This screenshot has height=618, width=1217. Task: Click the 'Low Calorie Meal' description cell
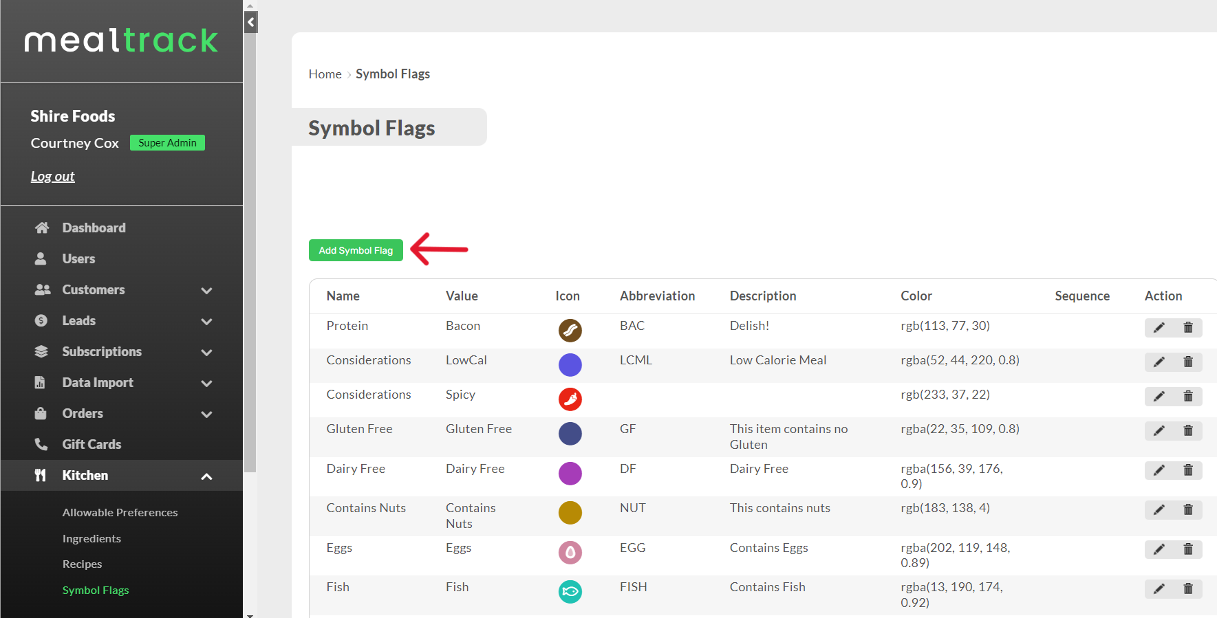[778, 360]
